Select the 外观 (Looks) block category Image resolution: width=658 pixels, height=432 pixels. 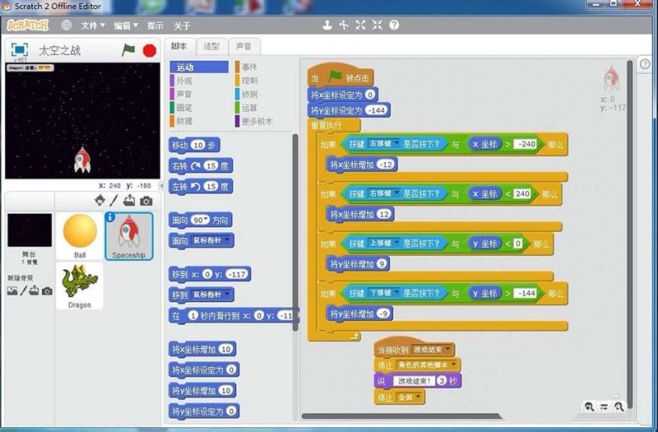pyautogui.click(x=185, y=81)
